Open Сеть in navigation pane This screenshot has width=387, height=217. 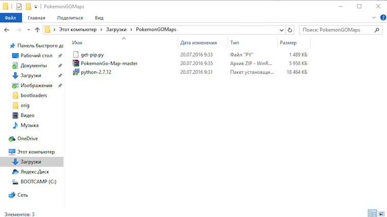(22, 195)
